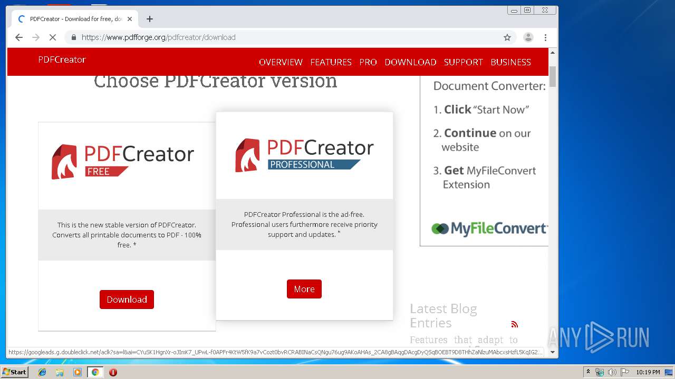Click the page scrollbar down arrow
This screenshot has height=379, width=675.
[x=553, y=352]
